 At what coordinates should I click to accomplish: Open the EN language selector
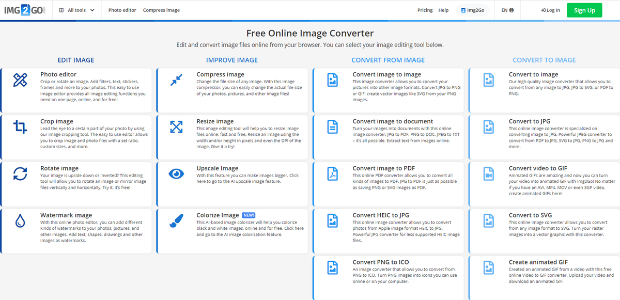click(x=507, y=10)
